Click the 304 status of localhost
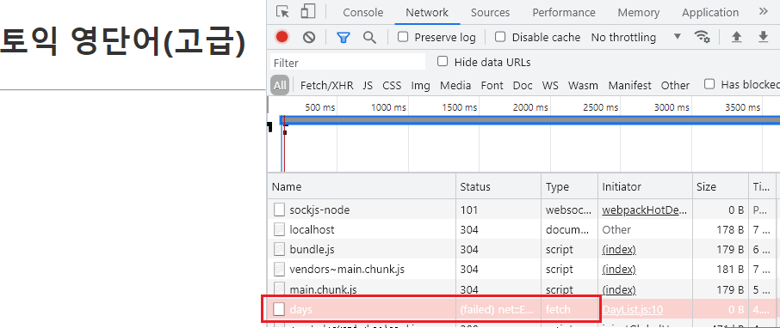Viewport: 780px width, 328px height. coord(469,230)
